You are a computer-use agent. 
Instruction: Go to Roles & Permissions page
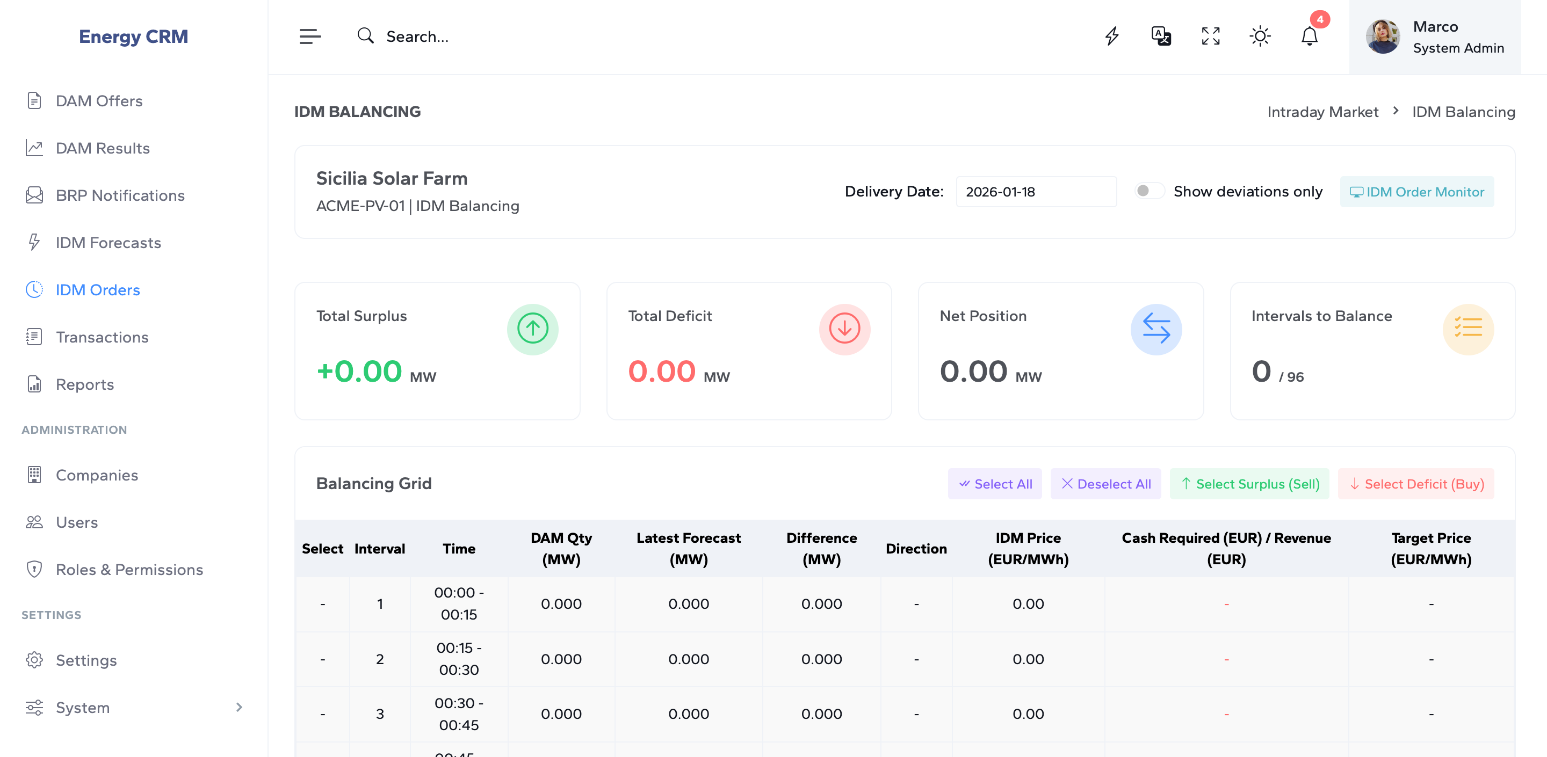tap(129, 570)
